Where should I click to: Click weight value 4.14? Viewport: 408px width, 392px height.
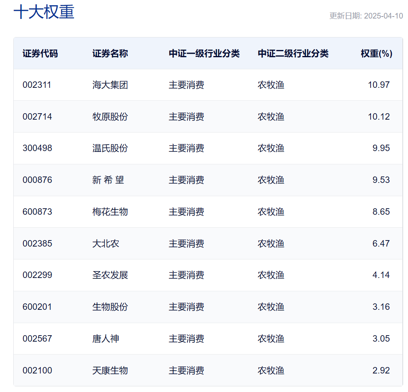tap(381, 275)
